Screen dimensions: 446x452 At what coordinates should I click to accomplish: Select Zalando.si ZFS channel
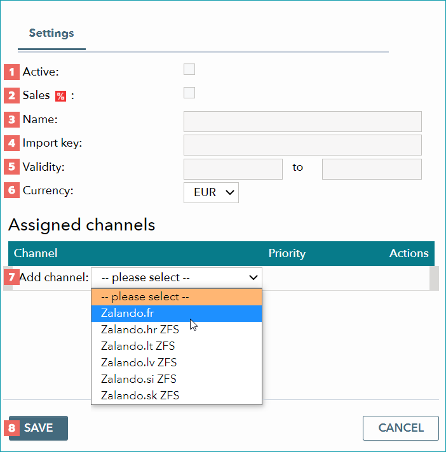pyautogui.click(x=177, y=379)
